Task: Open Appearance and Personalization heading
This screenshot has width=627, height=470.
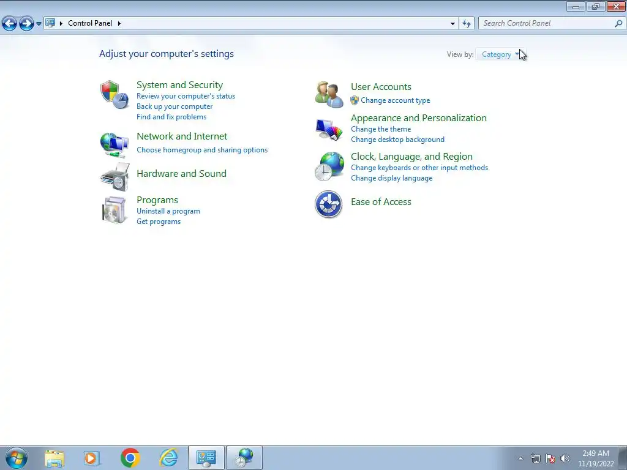Action: (419, 118)
